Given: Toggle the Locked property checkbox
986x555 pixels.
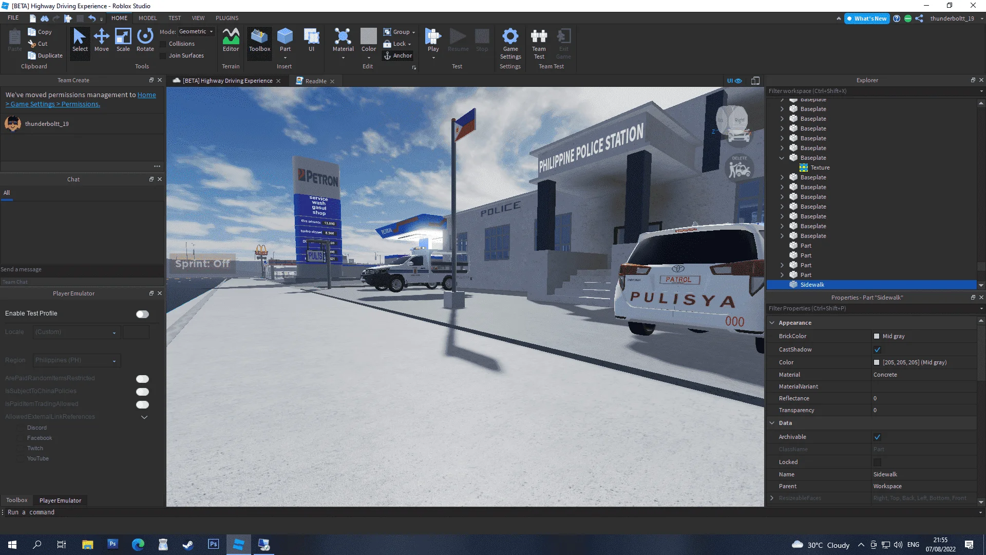Looking at the screenshot, I should pyautogui.click(x=877, y=462).
